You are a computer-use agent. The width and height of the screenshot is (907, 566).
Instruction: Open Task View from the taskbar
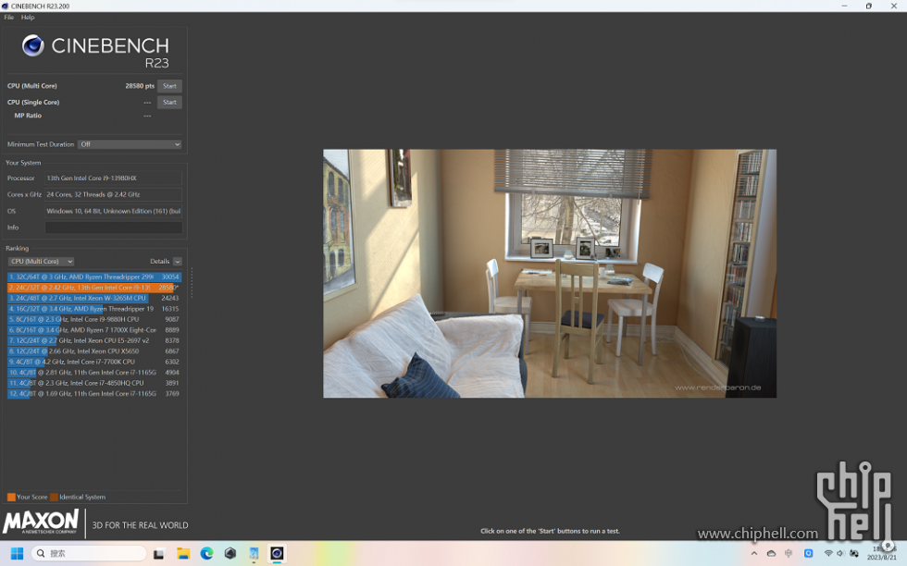(x=158, y=554)
